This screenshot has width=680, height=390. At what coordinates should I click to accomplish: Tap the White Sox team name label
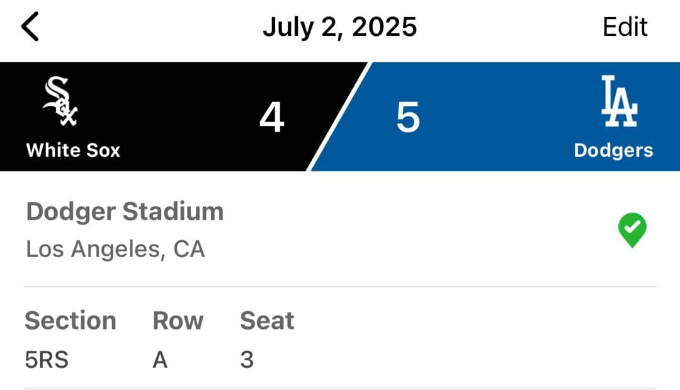(x=73, y=151)
